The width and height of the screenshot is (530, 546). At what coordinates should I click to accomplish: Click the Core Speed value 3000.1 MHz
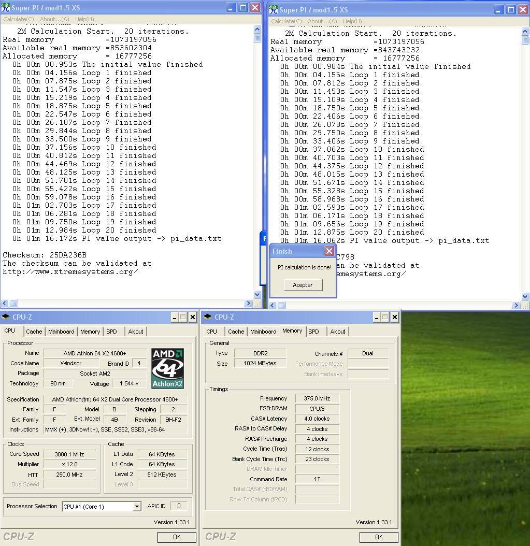point(69,454)
